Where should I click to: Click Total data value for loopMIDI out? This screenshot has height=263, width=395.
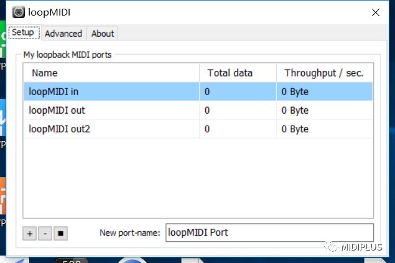[x=207, y=110]
